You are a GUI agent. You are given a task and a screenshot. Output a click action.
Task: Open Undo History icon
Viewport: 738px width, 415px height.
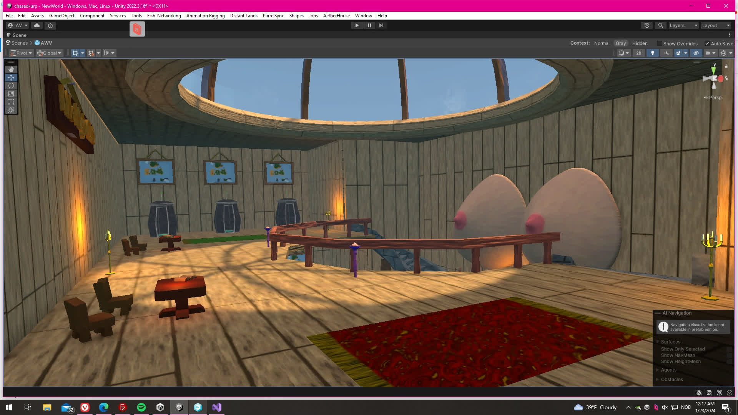coord(647,25)
